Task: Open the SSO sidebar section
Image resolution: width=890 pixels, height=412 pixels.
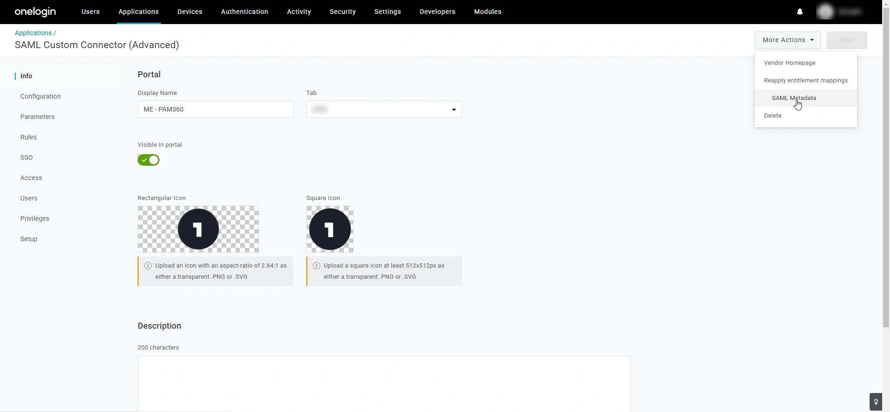Action: click(26, 157)
